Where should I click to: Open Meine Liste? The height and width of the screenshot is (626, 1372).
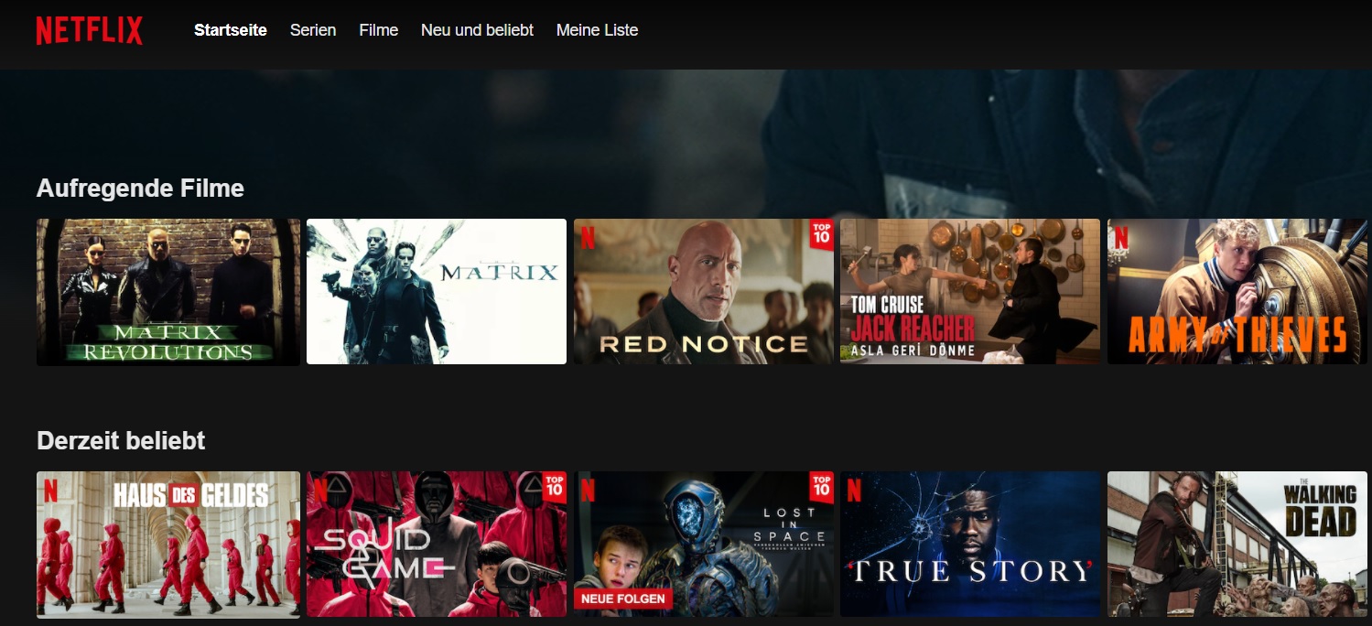pyautogui.click(x=597, y=30)
